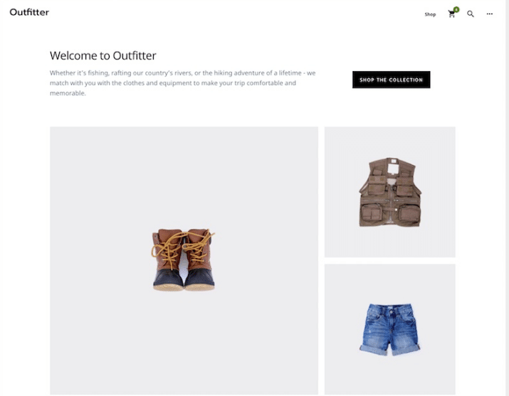The image size is (509, 396).
Task: Click the search magnifier icon
Action: click(x=471, y=14)
